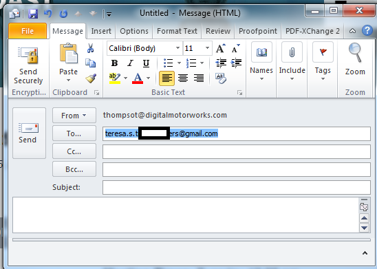Screen dimensions: 377x269
Task: Open numbering style dropdown arrow
Action: (202, 63)
